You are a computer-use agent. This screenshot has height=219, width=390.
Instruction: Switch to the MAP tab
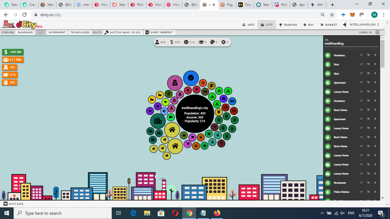coord(41,33)
